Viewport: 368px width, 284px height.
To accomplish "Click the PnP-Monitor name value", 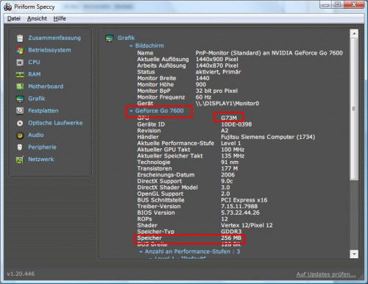I will click(269, 53).
